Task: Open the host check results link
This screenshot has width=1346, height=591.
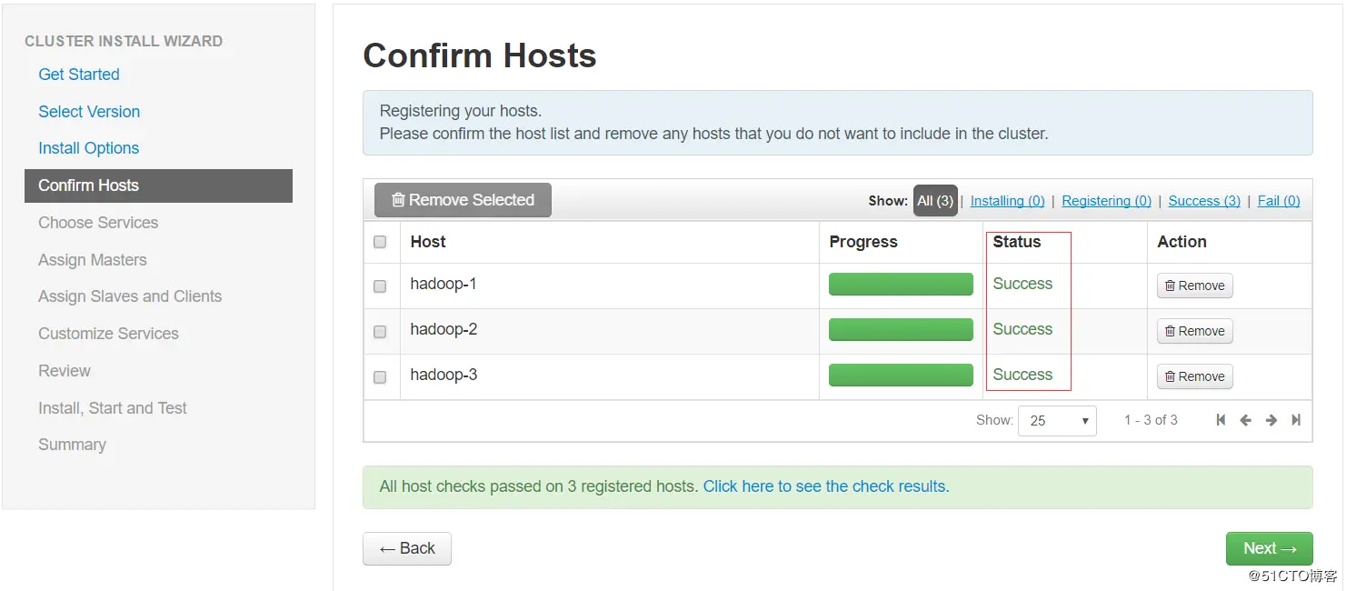Action: [x=825, y=486]
